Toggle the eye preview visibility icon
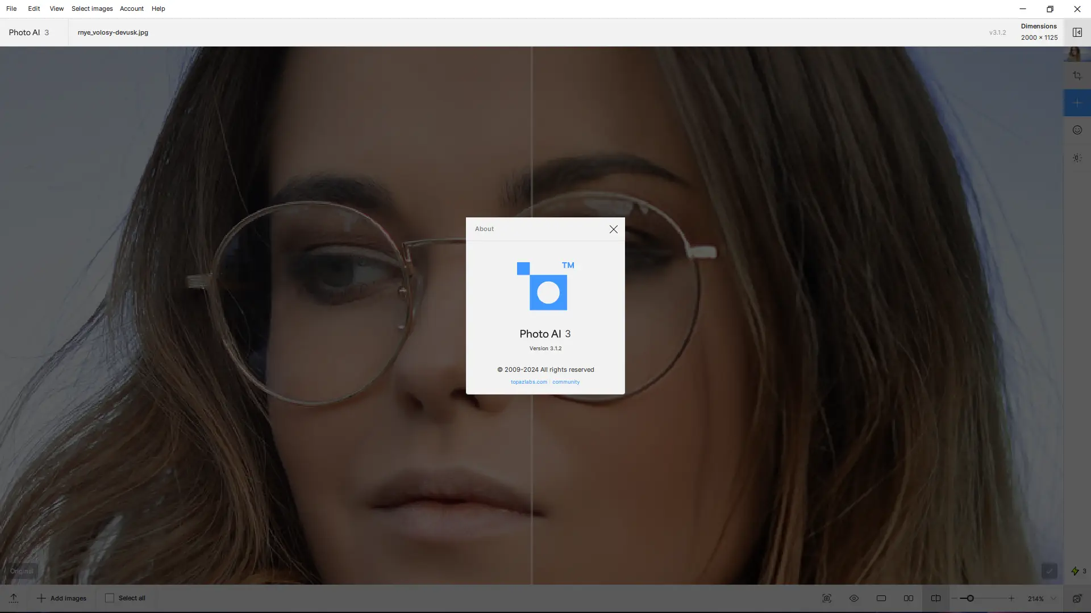 coord(854,598)
